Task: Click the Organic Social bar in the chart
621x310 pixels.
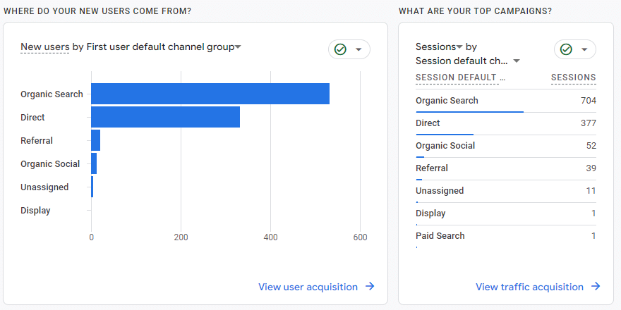Action: tap(94, 163)
